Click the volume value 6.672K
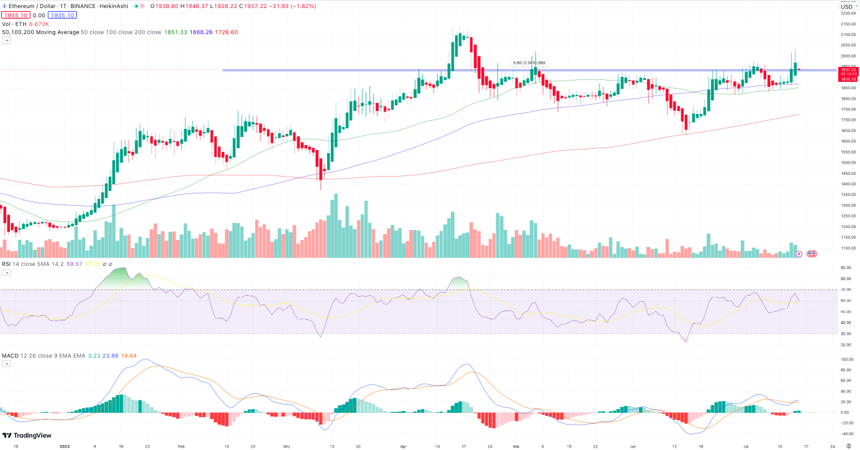This screenshot has height=450, width=860. pos(38,24)
